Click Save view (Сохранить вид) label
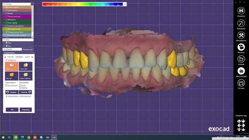249x140 pixels. coord(241,115)
